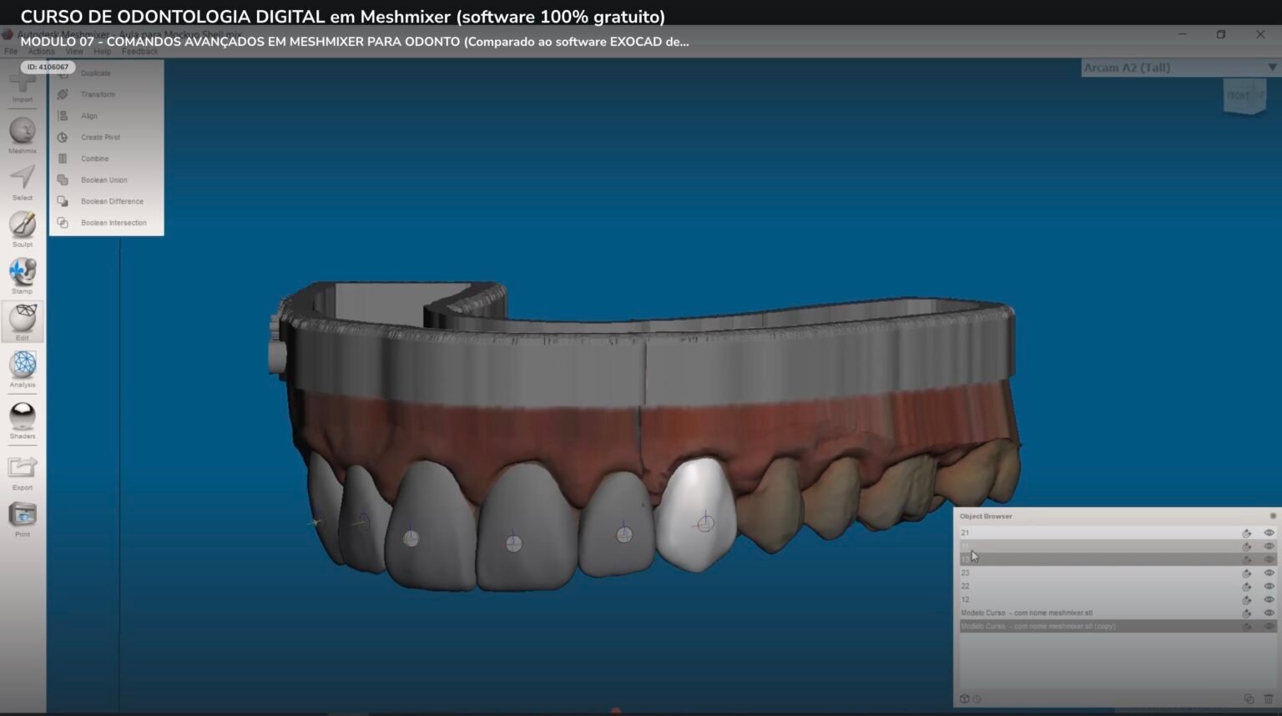Viewport: 1282px width, 716px height.
Task: Open the Analysis tools
Action: [22, 367]
